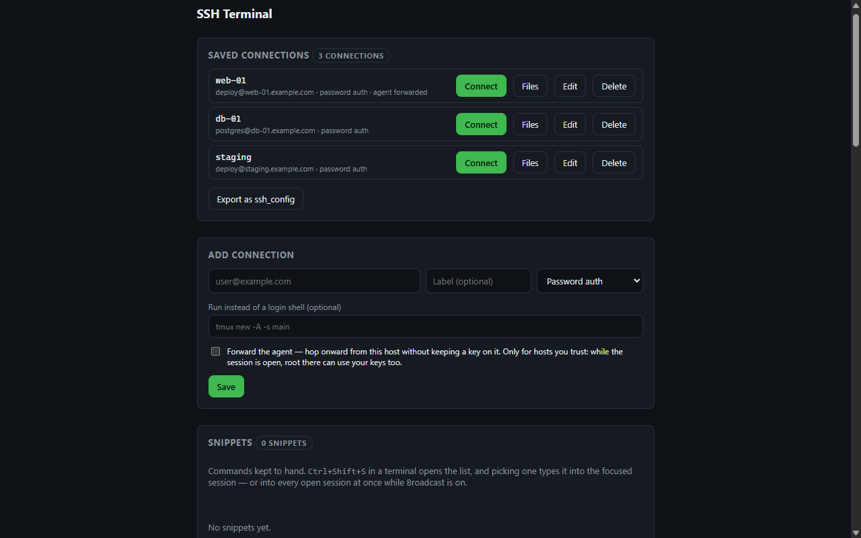
Task: Click the scrollbar down arrow
Action: [x=856, y=533]
